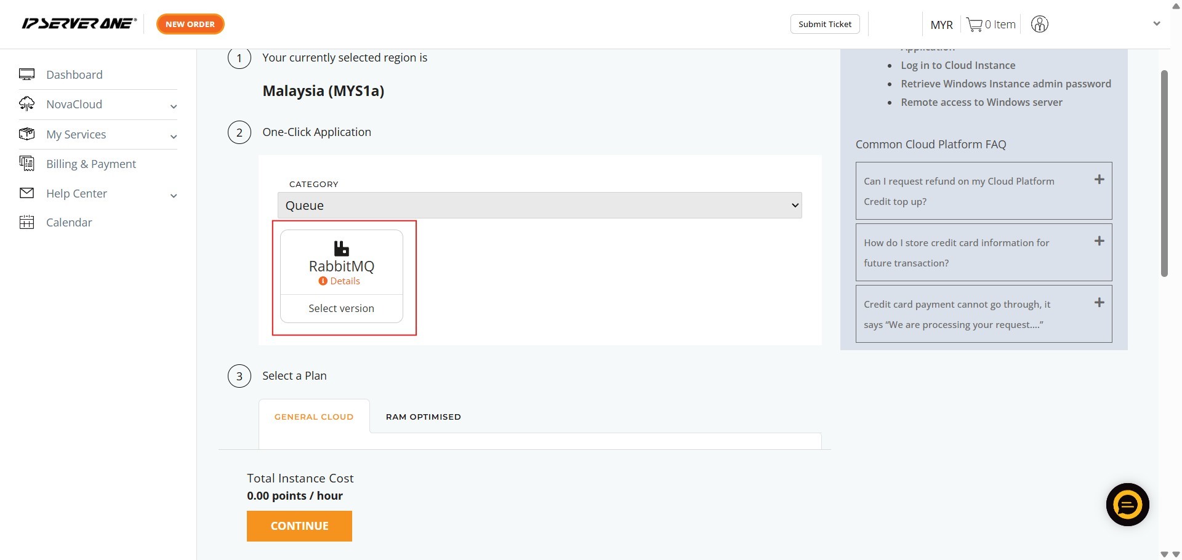The image size is (1182, 560).
Task: Open the user profile icon
Action: [x=1039, y=25]
